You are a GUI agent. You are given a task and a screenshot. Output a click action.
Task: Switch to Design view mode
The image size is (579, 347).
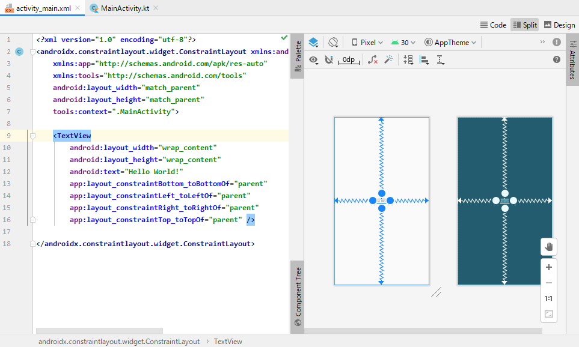point(559,25)
